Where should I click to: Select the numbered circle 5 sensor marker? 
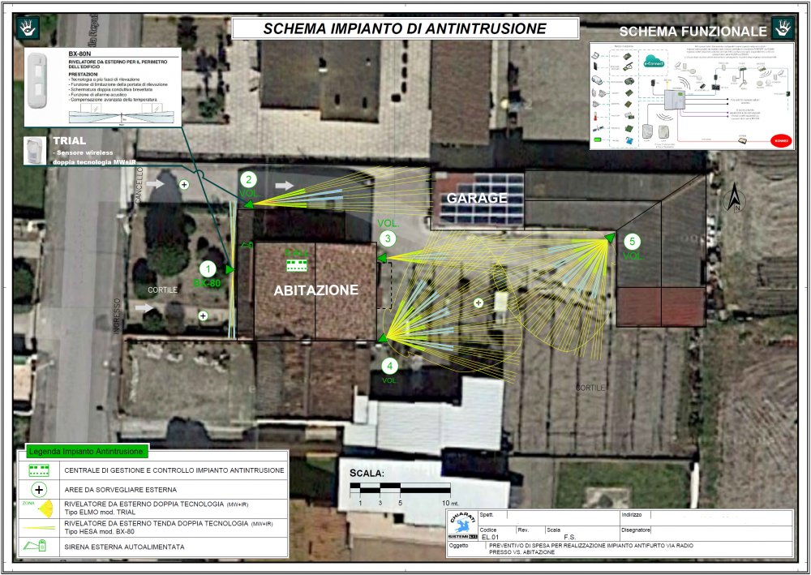(632, 242)
